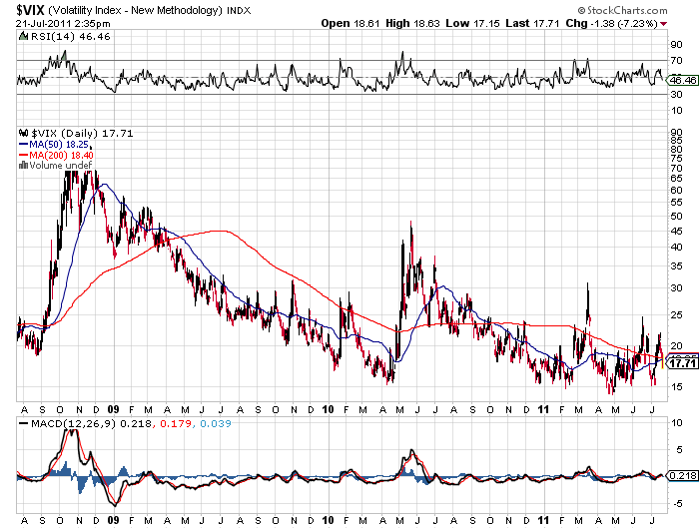Click the volume bars legend icon
The image size is (699, 529).
pyautogui.click(x=21, y=166)
